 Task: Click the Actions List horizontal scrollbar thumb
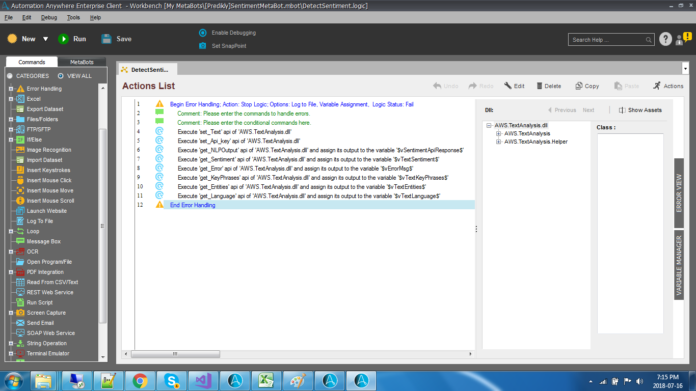(x=174, y=354)
